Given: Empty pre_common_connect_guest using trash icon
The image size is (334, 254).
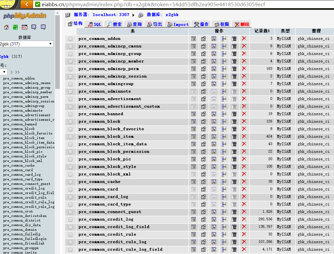Looking at the screenshot, I should point(234,212).
